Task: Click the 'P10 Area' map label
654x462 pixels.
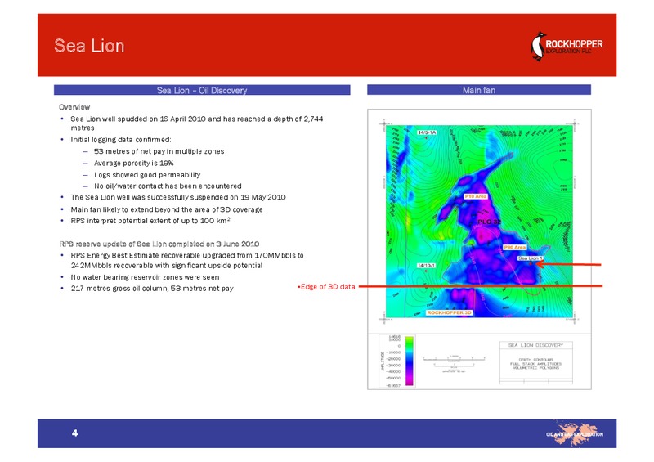Action: click(476, 195)
